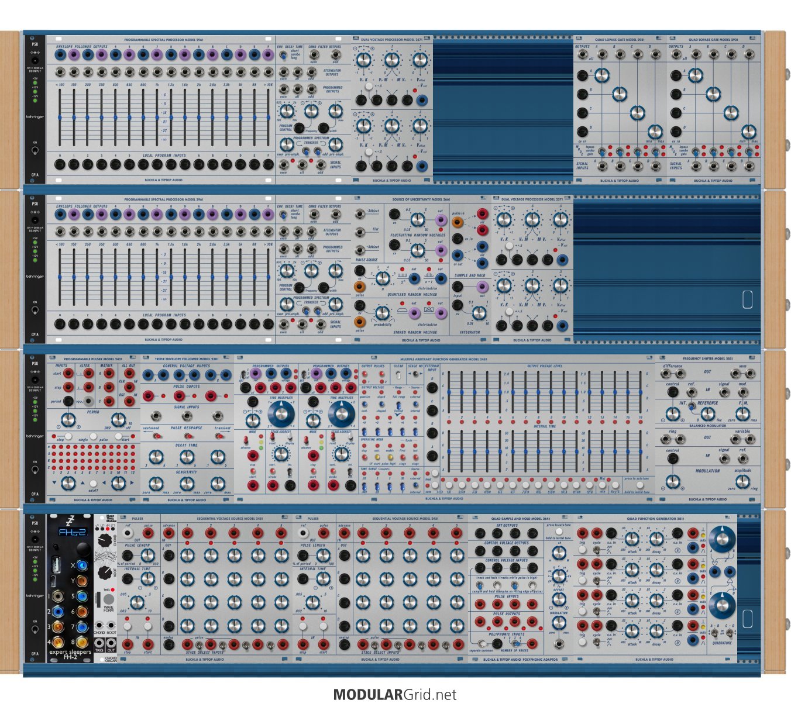Click FH-2 output jack number 4
The height and width of the screenshot is (707, 791).
[x=58, y=642]
